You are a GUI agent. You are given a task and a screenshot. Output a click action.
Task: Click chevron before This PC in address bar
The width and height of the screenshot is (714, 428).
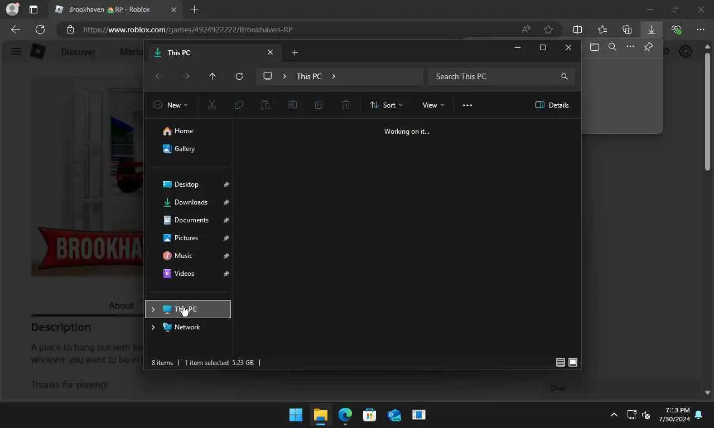coord(284,76)
